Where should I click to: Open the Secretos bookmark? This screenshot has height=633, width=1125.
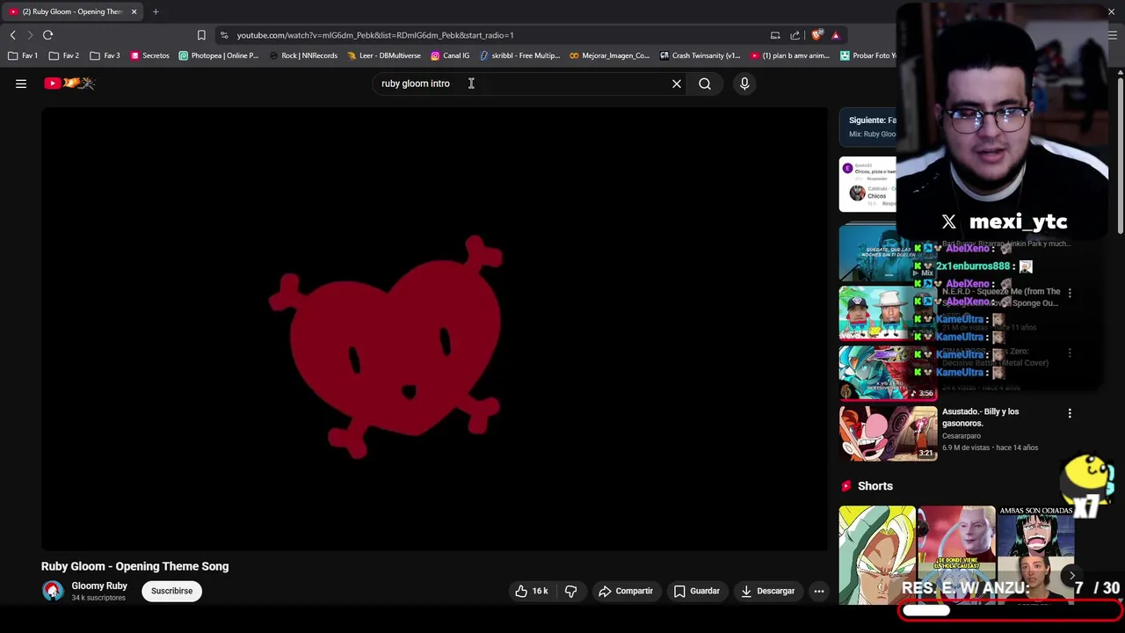point(149,55)
